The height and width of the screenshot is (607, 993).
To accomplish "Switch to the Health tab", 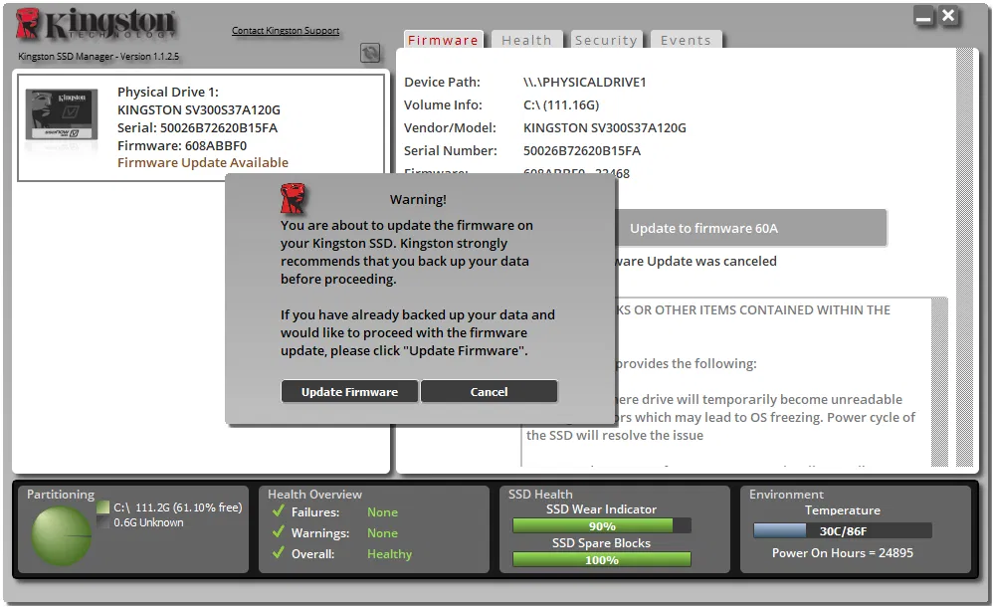I will point(526,40).
